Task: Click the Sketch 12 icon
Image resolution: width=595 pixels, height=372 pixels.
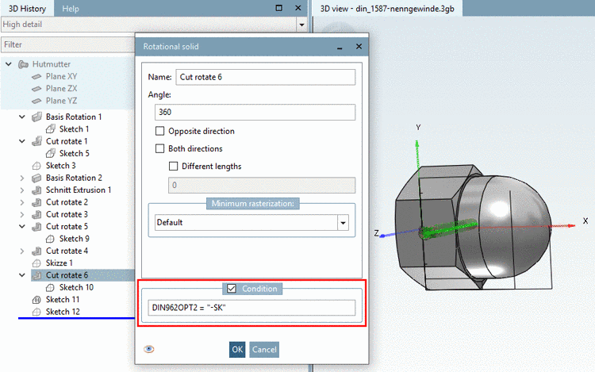Action: click(x=36, y=312)
